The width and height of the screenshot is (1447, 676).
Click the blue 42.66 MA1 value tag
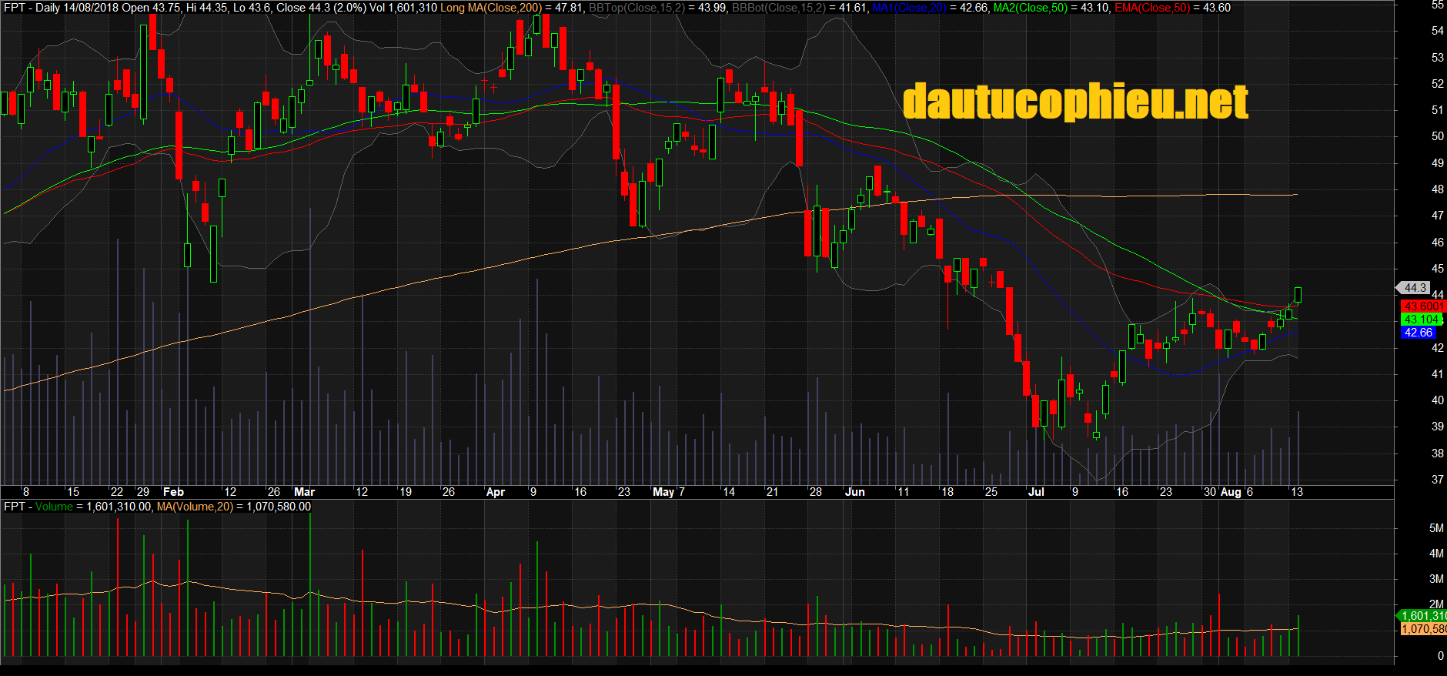pos(1418,333)
